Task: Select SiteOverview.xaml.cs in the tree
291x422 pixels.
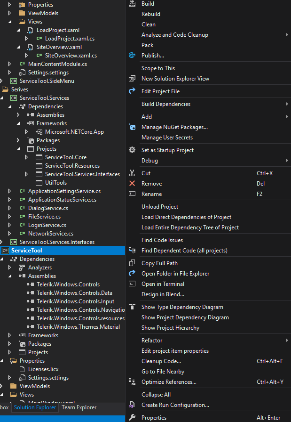Action: (71, 56)
